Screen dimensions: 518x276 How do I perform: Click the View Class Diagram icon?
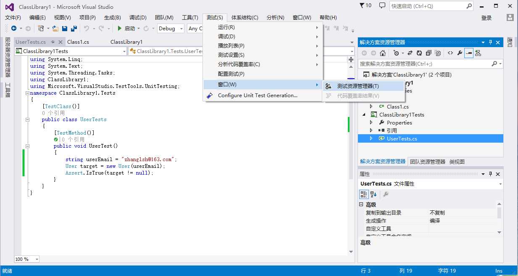pyautogui.click(x=478, y=53)
